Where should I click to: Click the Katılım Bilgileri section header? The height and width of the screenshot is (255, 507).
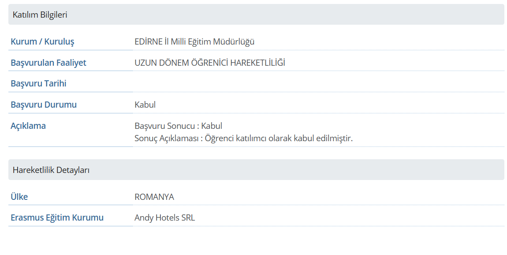pyautogui.click(x=40, y=15)
